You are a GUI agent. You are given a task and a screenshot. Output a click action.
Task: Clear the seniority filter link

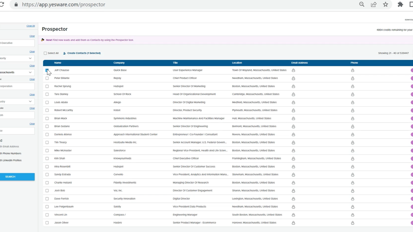[x=32, y=52]
